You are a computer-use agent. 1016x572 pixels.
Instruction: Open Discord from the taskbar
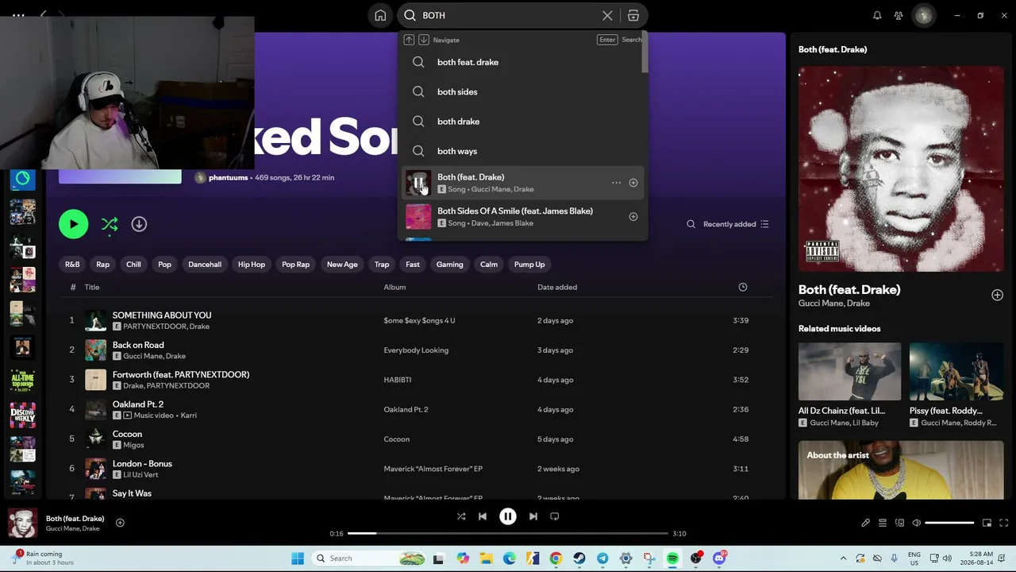pos(719,558)
